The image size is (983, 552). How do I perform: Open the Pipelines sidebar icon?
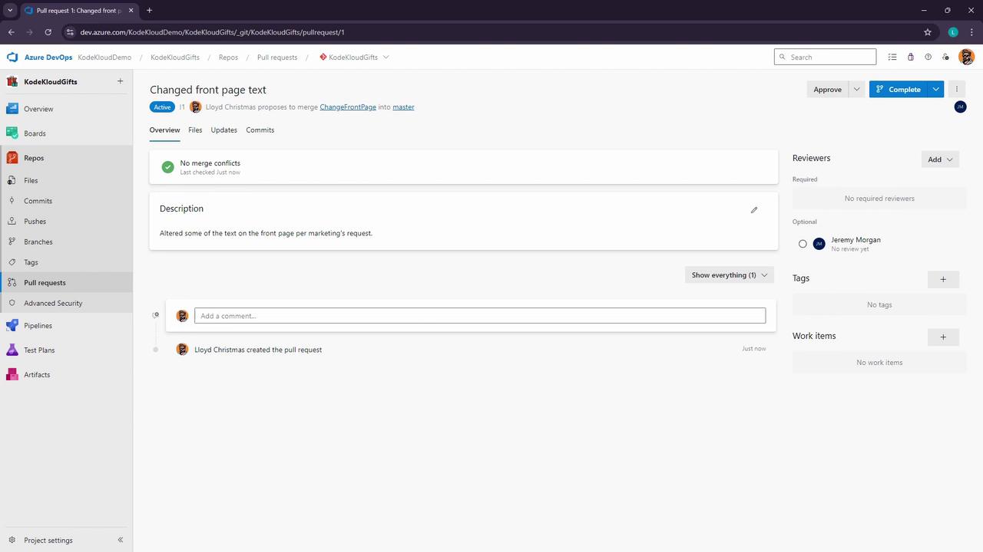click(x=12, y=326)
